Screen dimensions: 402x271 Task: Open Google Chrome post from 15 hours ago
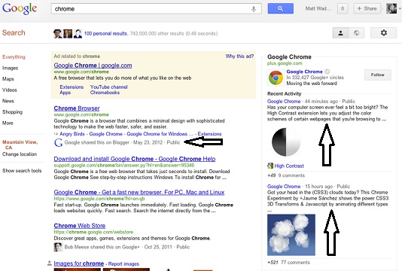[x=284, y=187]
